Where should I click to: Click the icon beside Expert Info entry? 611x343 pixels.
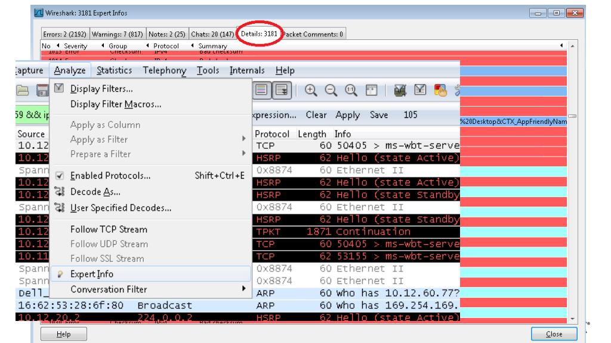(60, 274)
